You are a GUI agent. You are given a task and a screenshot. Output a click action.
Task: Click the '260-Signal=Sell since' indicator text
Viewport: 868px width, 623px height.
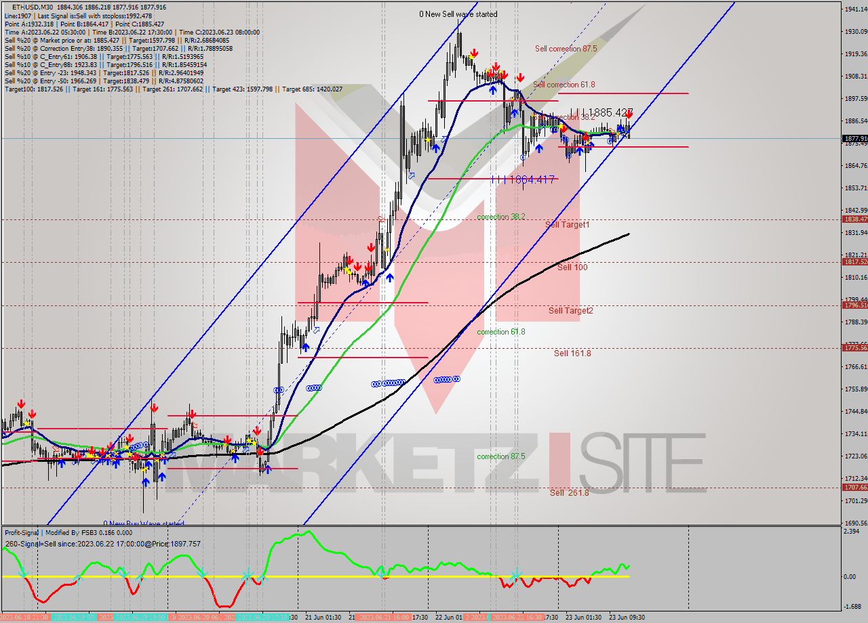[x=103, y=544]
